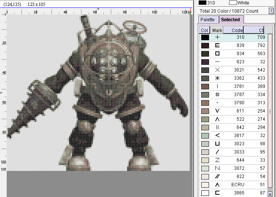This screenshot has height=197, width=276.
Task: Click the square mark symbol for 934
Action: pos(217,54)
